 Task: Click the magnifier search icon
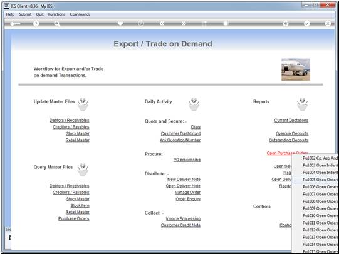pyautogui.click(x=57, y=24)
